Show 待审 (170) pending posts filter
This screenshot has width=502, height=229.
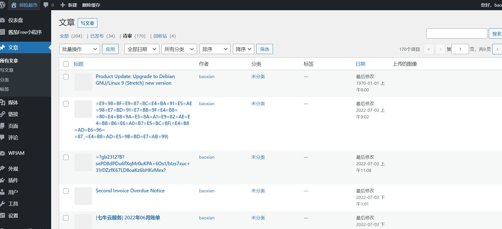[x=134, y=36]
